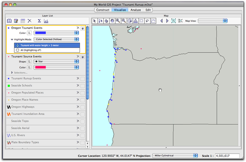Viewport: 246px width, 162px height.
Task: Open the Highlight Mode dropdown
Action: coord(56,39)
